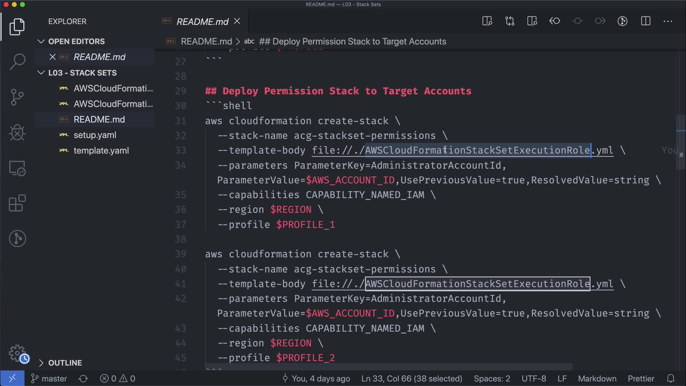
Task: Click the Spaces: 2 indentation setting
Action: [x=492, y=378]
